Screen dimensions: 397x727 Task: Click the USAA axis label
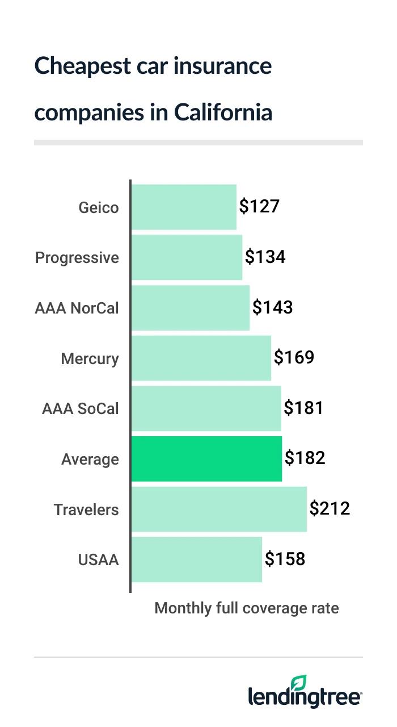coord(98,560)
